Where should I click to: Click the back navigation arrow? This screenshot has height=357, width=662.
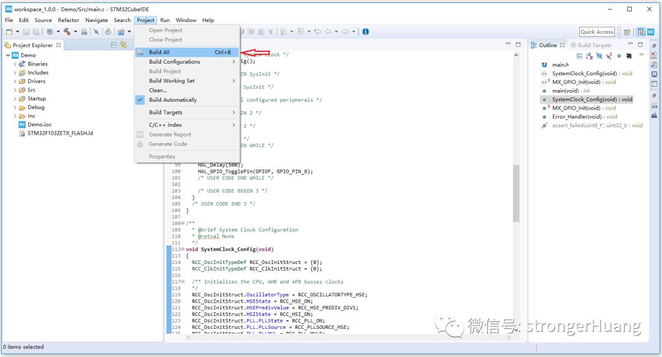328,32
